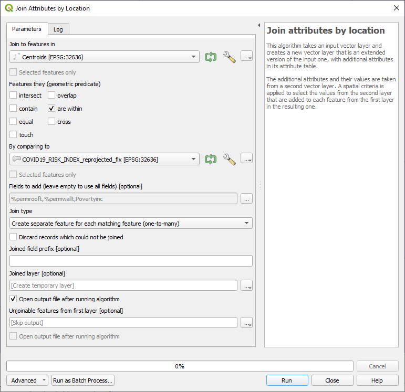The height and width of the screenshot is (392, 405).
Task: Browse for the comparison layer file
Action: click(x=246, y=159)
